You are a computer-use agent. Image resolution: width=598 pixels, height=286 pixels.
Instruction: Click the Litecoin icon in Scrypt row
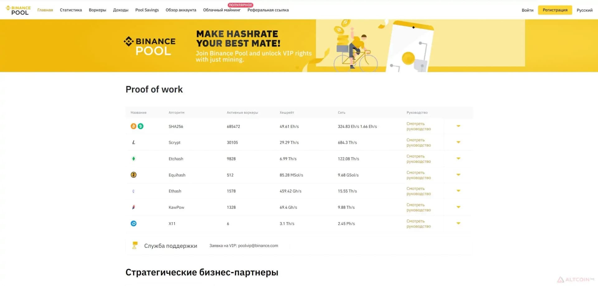(x=134, y=142)
